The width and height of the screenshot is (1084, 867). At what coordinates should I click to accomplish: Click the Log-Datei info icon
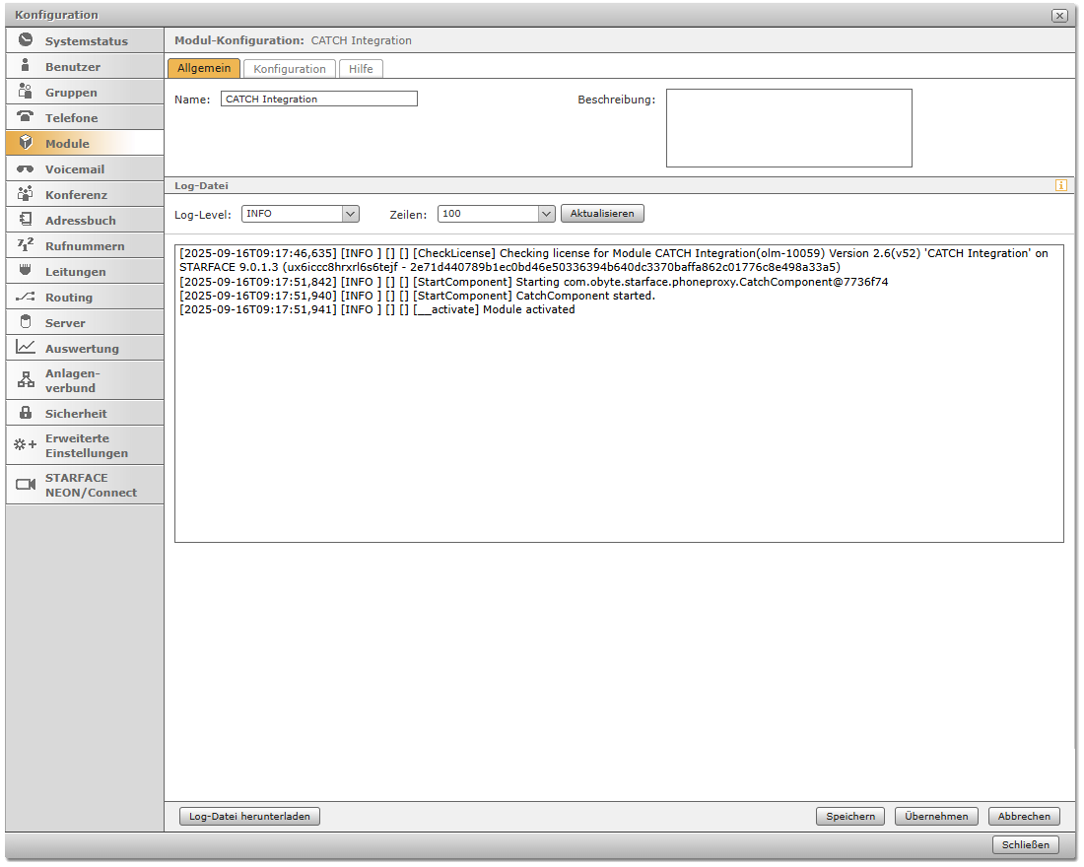click(x=1061, y=185)
